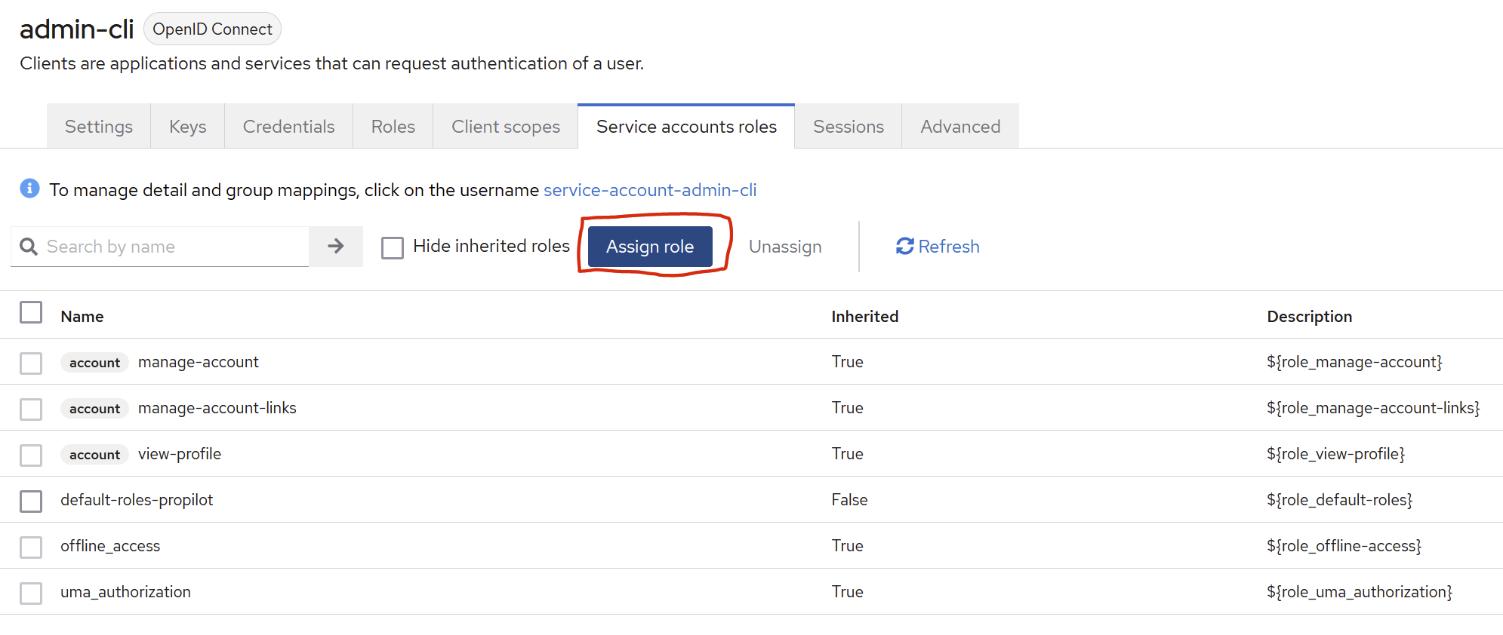Image resolution: width=1503 pixels, height=635 pixels.
Task: Switch to the Credentials tab
Action: [288, 127]
